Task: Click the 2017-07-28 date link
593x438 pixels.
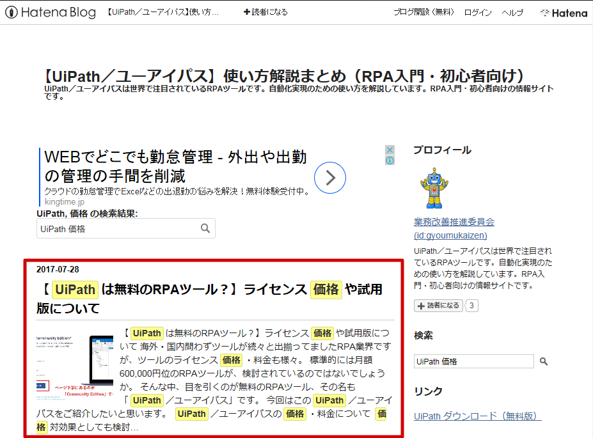Action: [x=58, y=269]
